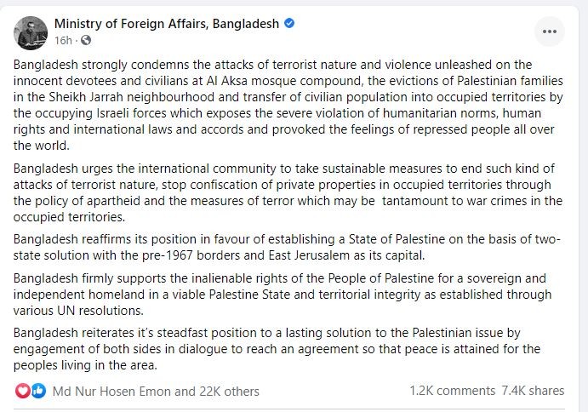Open the Ministry's round profile picture
The image size is (588, 412).
[x=31, y=33]
